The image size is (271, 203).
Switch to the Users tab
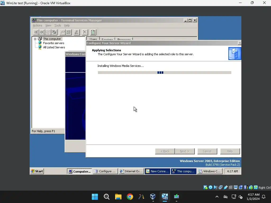(x=93, y=39)
